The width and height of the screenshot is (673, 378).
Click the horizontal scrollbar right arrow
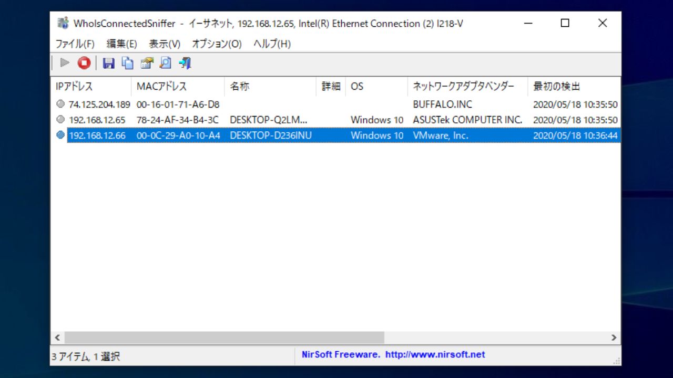[x=614, y=338]
